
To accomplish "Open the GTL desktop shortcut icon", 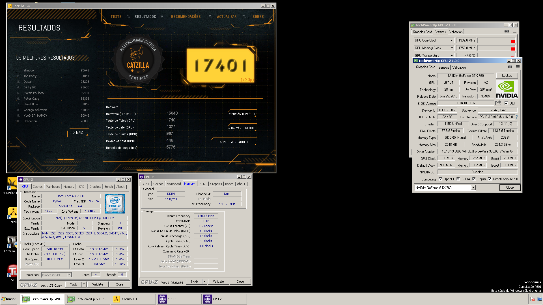I will click(12, 273).
